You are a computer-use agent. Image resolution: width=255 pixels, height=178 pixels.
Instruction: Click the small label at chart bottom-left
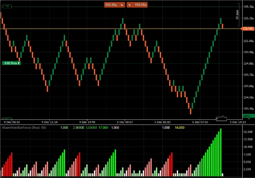tap(7, 119)
